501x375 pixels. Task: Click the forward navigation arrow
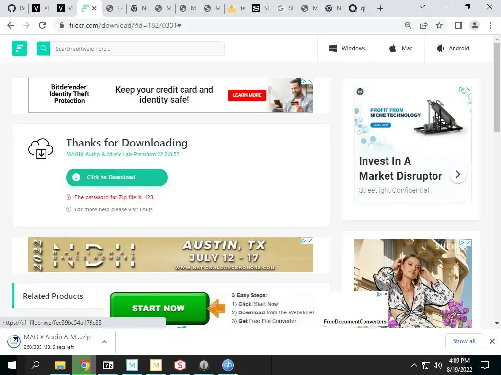tap(26, 25)
